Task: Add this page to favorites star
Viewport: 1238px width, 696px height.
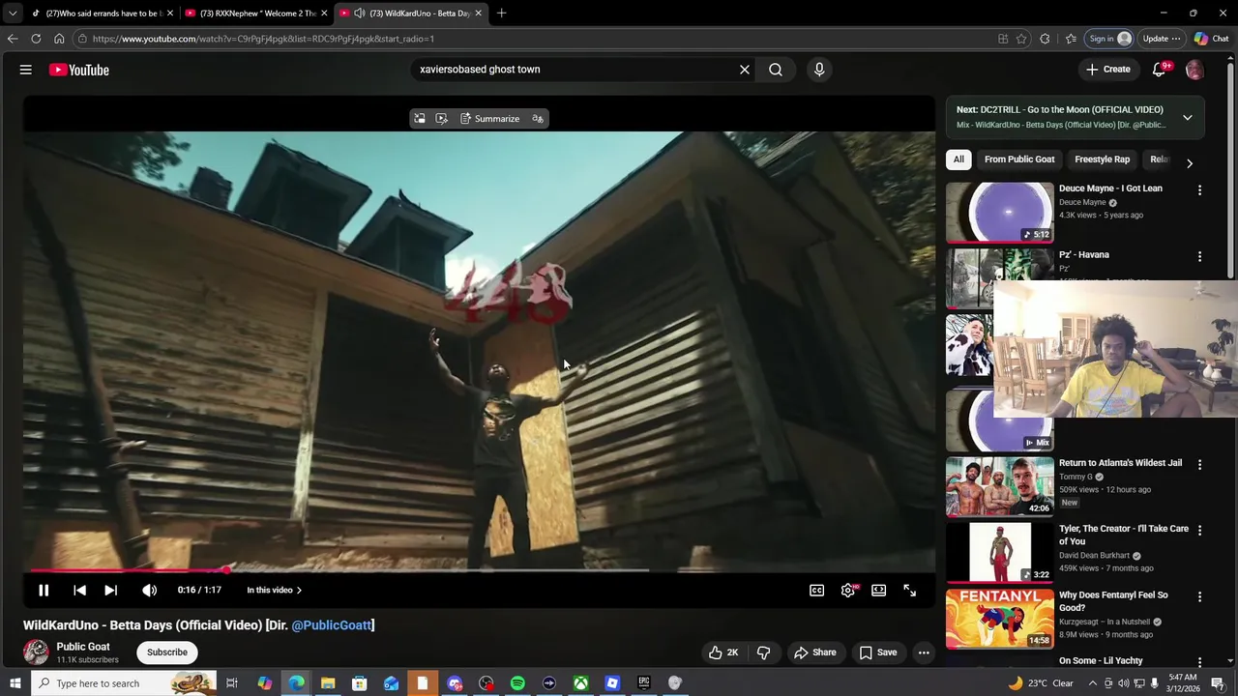Action: coord(1021,39)
